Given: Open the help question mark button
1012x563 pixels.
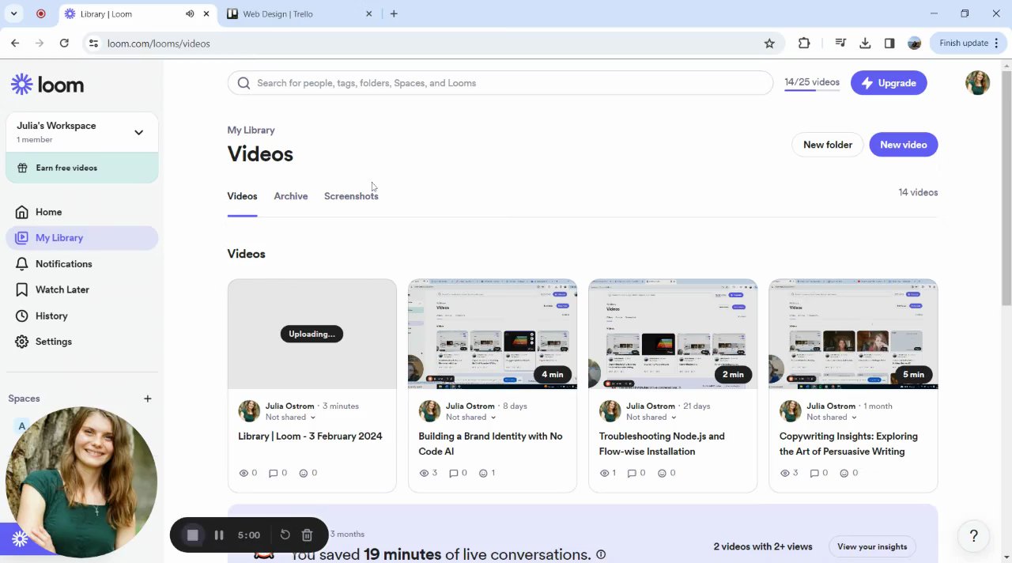Looking at the screenshot, I should (x=974, y=536).
